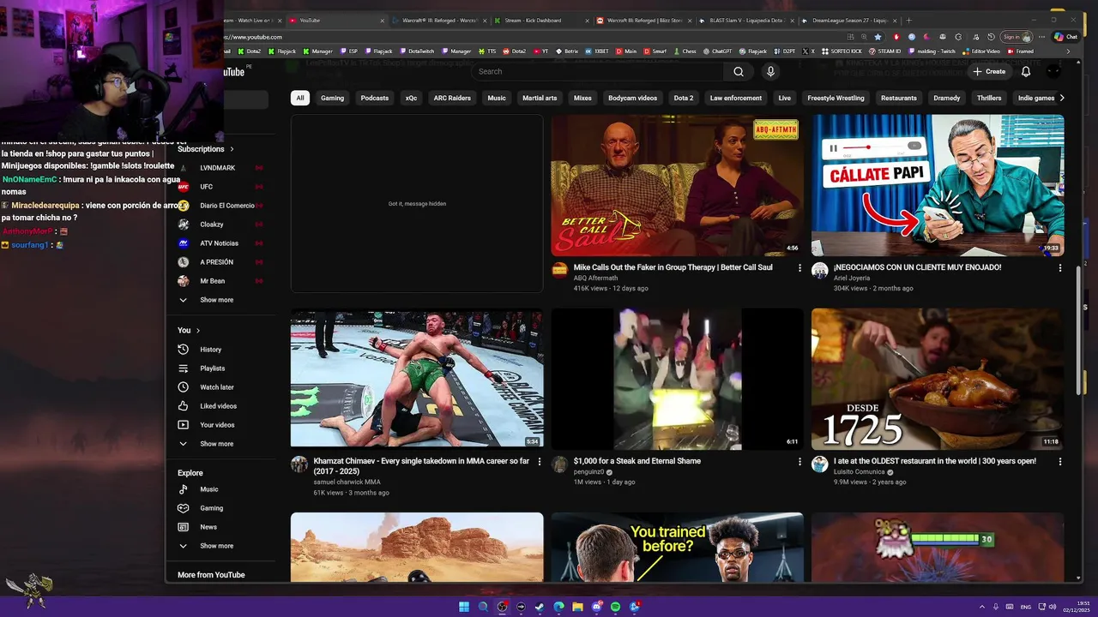Show hidden system tray icons
Image resolution: width=1098 pixels, height=617 pixels.
(982, 607)
